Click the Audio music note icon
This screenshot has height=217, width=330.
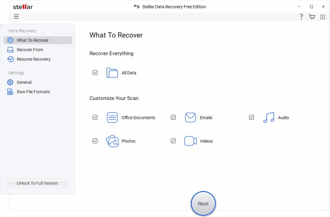pyautogui.click(x=269, y=118)
